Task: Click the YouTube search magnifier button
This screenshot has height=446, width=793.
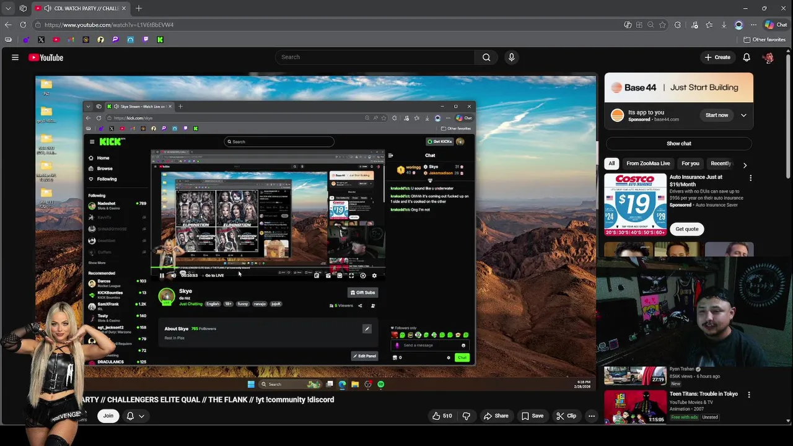Action: coord(486,57)
